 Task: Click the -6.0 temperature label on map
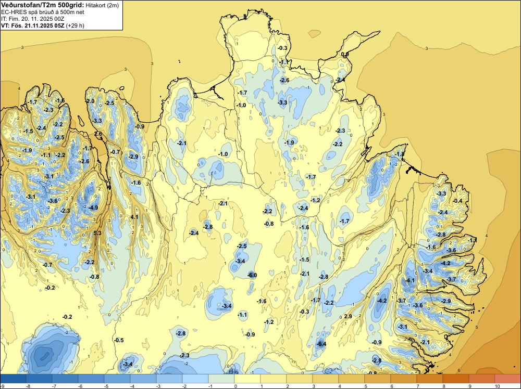tap(252, 275)
